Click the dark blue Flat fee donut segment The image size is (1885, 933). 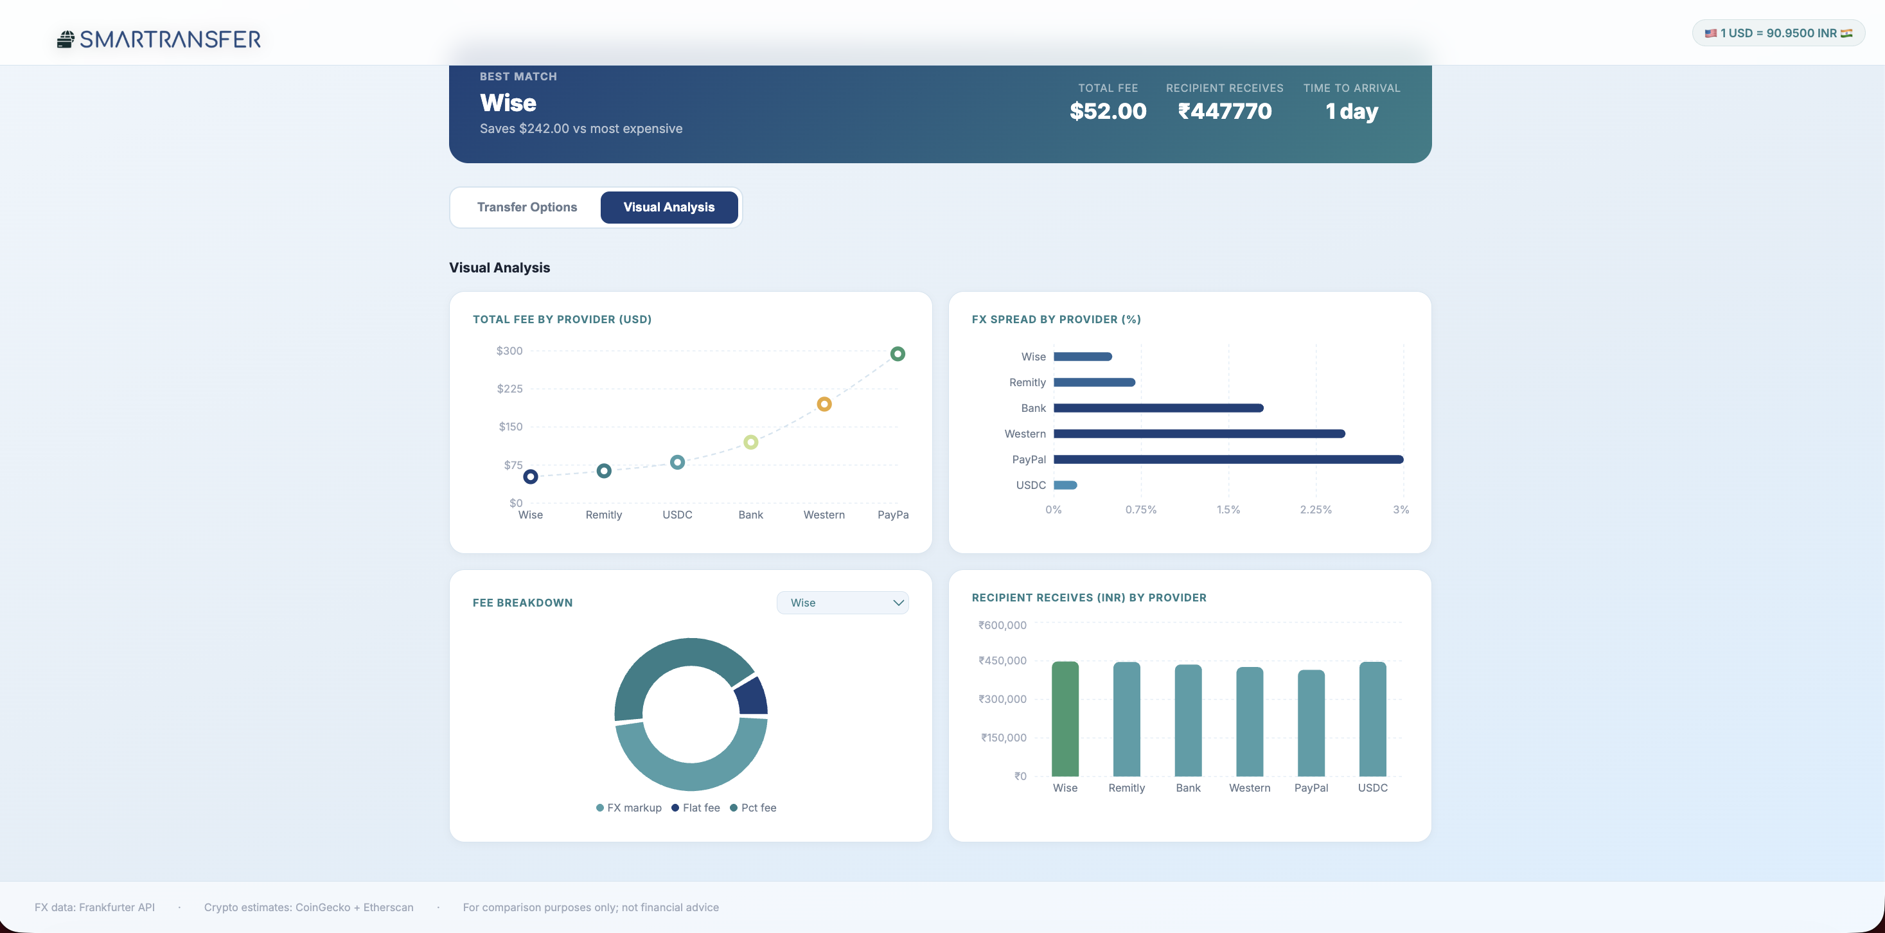[753, 697]
